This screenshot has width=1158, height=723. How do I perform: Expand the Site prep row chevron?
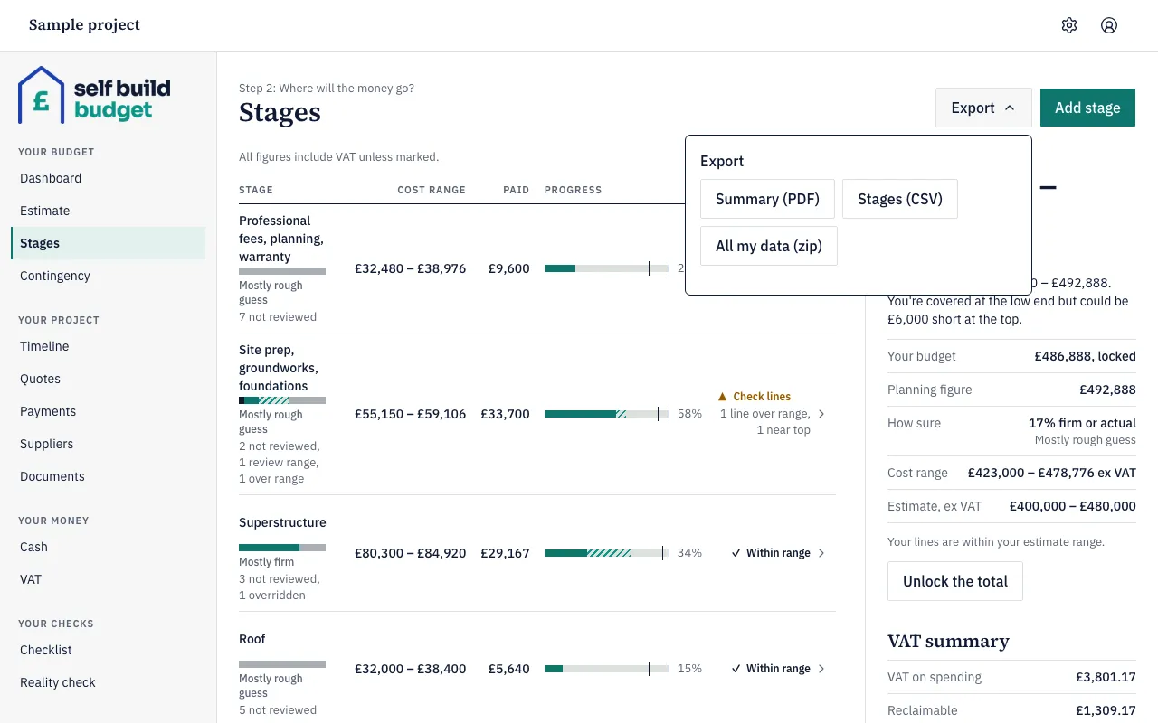coord(821,414)
